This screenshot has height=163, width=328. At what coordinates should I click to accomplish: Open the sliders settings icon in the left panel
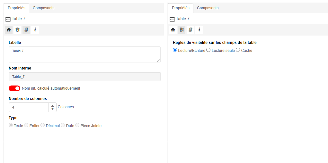(x=18, y=30)
